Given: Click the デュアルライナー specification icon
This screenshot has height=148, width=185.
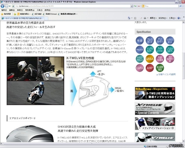Looking at the screenshot, I should (150, 50).
